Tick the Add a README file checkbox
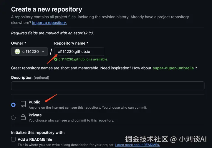 (13, 139)
